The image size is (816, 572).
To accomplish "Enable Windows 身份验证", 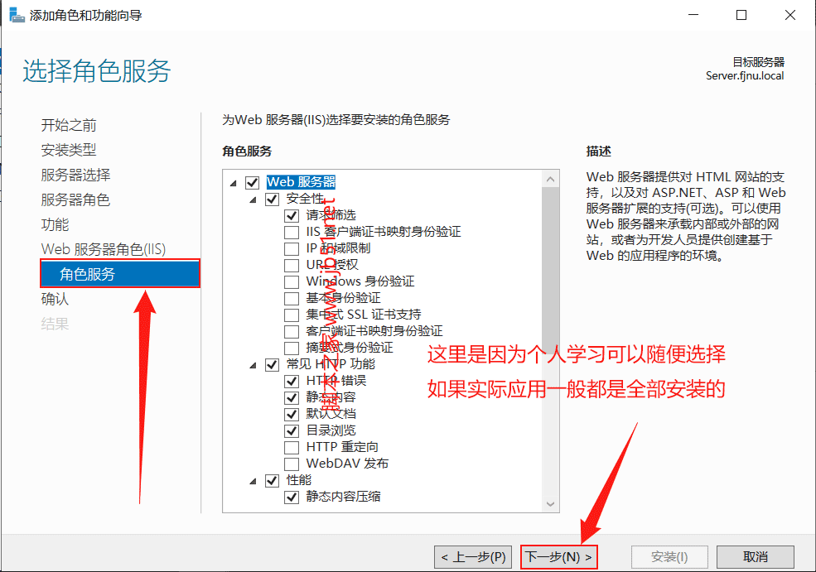I will click(x=292, y=281).
